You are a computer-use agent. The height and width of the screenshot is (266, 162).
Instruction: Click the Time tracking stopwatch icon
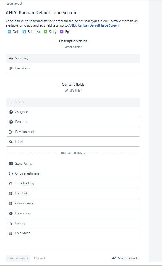pos(11,184)
